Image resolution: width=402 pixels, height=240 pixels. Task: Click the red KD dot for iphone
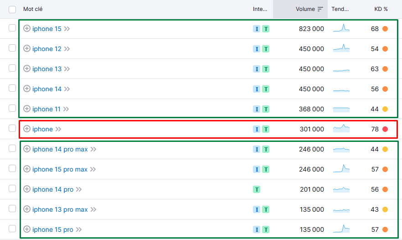[385, 129]
